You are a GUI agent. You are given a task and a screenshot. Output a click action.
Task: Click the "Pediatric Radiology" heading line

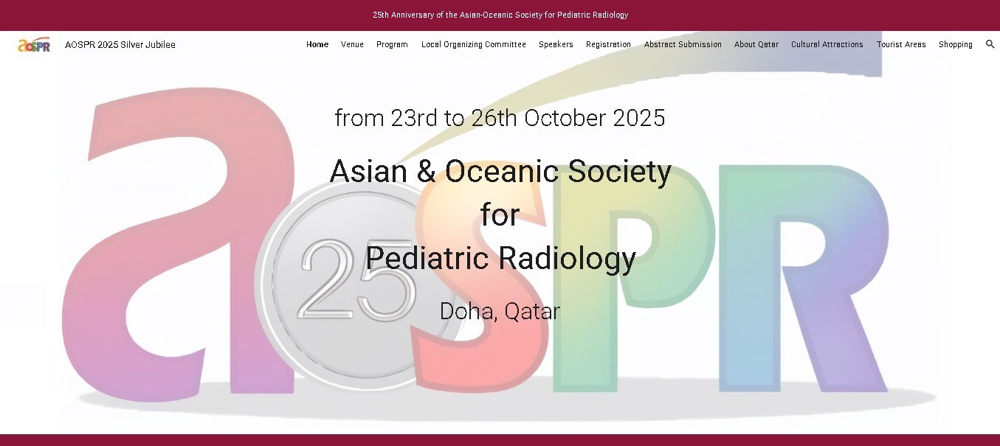click(x=500, y=258)
